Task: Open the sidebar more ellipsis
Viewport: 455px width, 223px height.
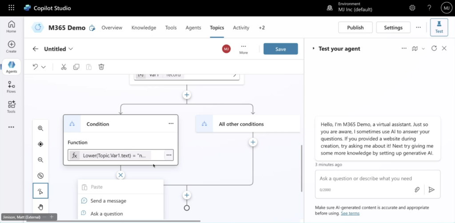Action: (11, 127)
